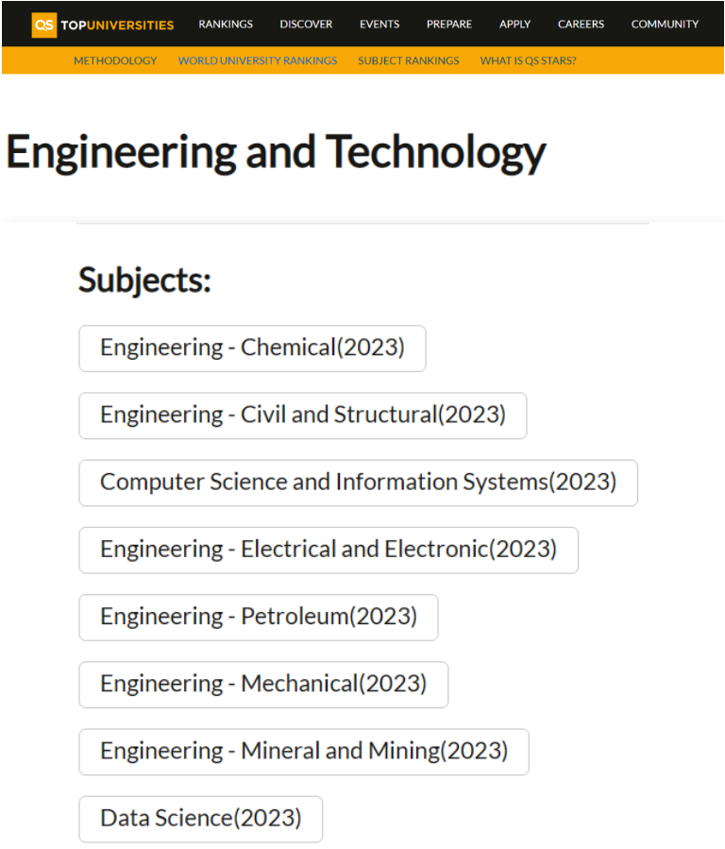Image resolution: width=725 pixels, height=849 pixels.
Task: Select the Data Science (2023) subject
Action: (x=200, y=819)
